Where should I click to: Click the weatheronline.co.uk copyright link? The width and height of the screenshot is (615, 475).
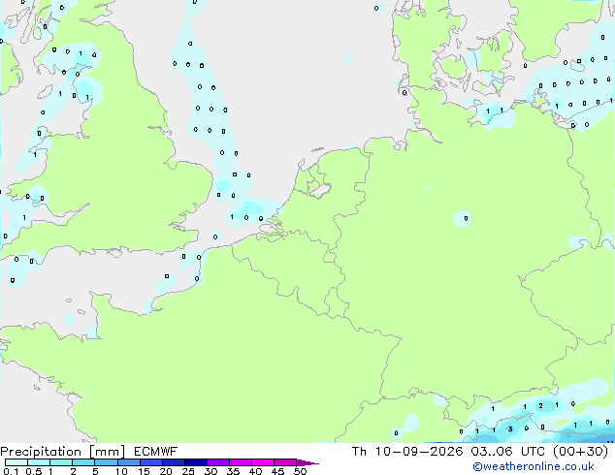[534, 466]
